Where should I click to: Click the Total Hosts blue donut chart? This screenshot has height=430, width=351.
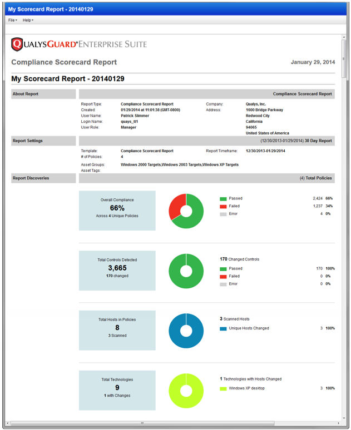point(186,331)
